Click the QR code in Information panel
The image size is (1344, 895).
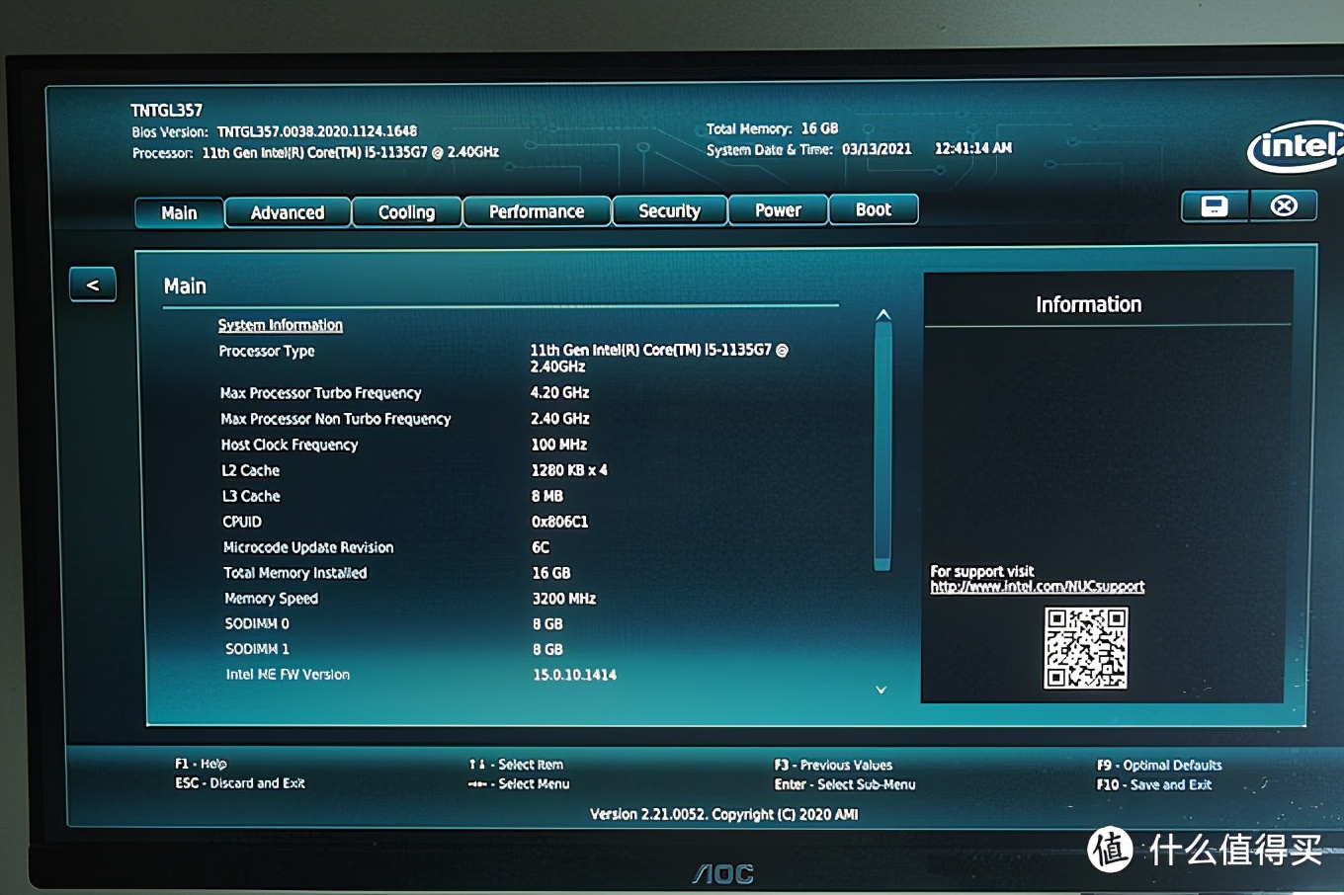tap(1086, 647)
